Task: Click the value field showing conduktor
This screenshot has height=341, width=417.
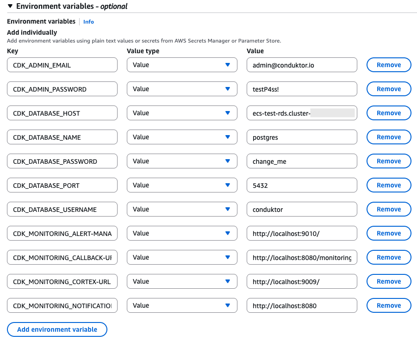Action: [301, 209]
